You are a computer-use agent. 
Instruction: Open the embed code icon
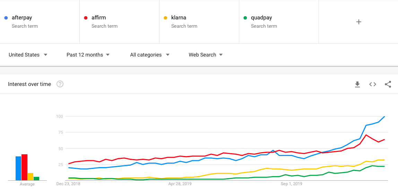[373, 84]
